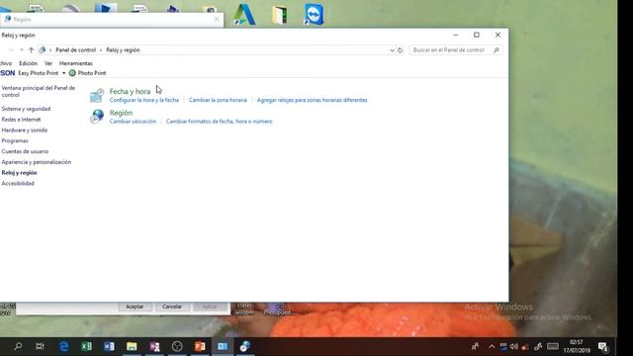Open Easy Photo Print dropdown arrow
This screenshot has height=356, width=633.
[x=63, y=73]
